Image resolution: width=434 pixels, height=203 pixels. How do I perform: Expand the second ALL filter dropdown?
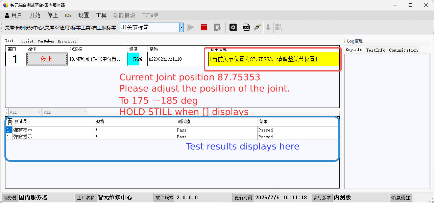[85, 112]
